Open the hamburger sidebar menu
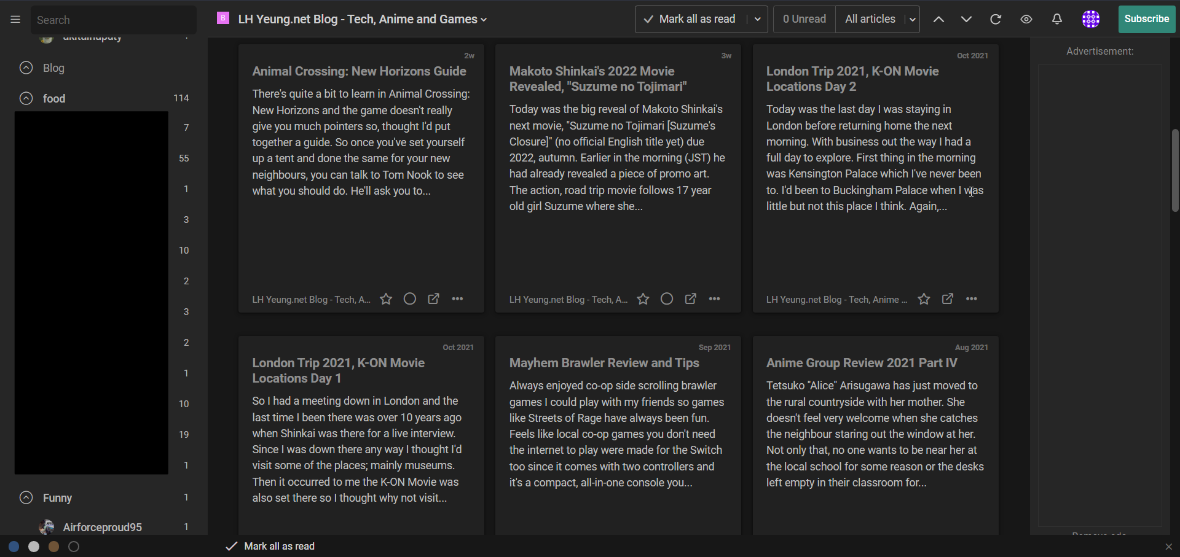The width and height of the screenshot is (1180, 557). 15,20
